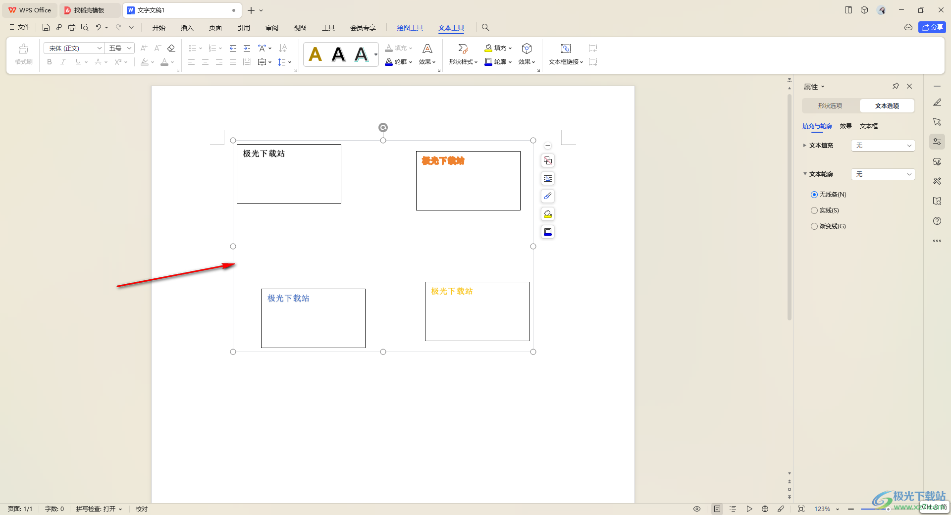The image size is (951, 515).
Task: Click the help question mark sidebar icon
Action: pyautogui.click(x=937, y=221)
